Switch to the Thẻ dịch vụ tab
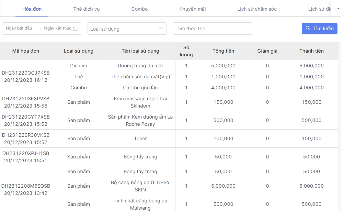This screenshot has width=344, height=211. [87, 9]
